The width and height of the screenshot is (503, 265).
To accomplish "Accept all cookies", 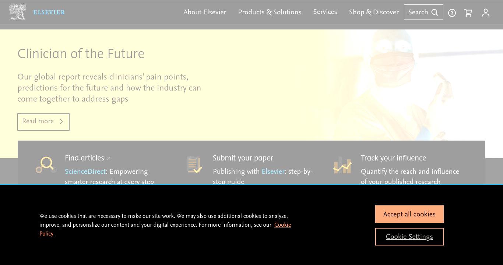I will point(409,214).
